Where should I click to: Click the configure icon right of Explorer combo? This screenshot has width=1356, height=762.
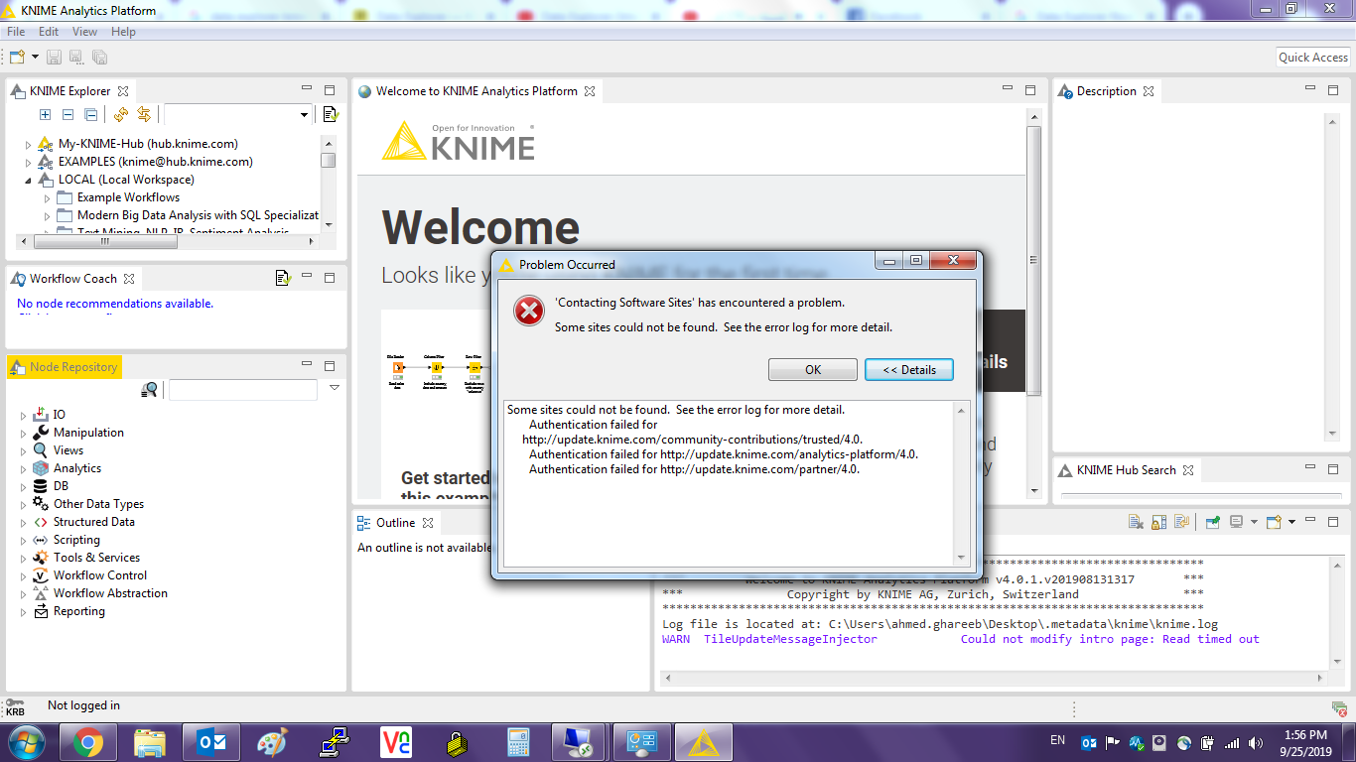tap(331, 115)
